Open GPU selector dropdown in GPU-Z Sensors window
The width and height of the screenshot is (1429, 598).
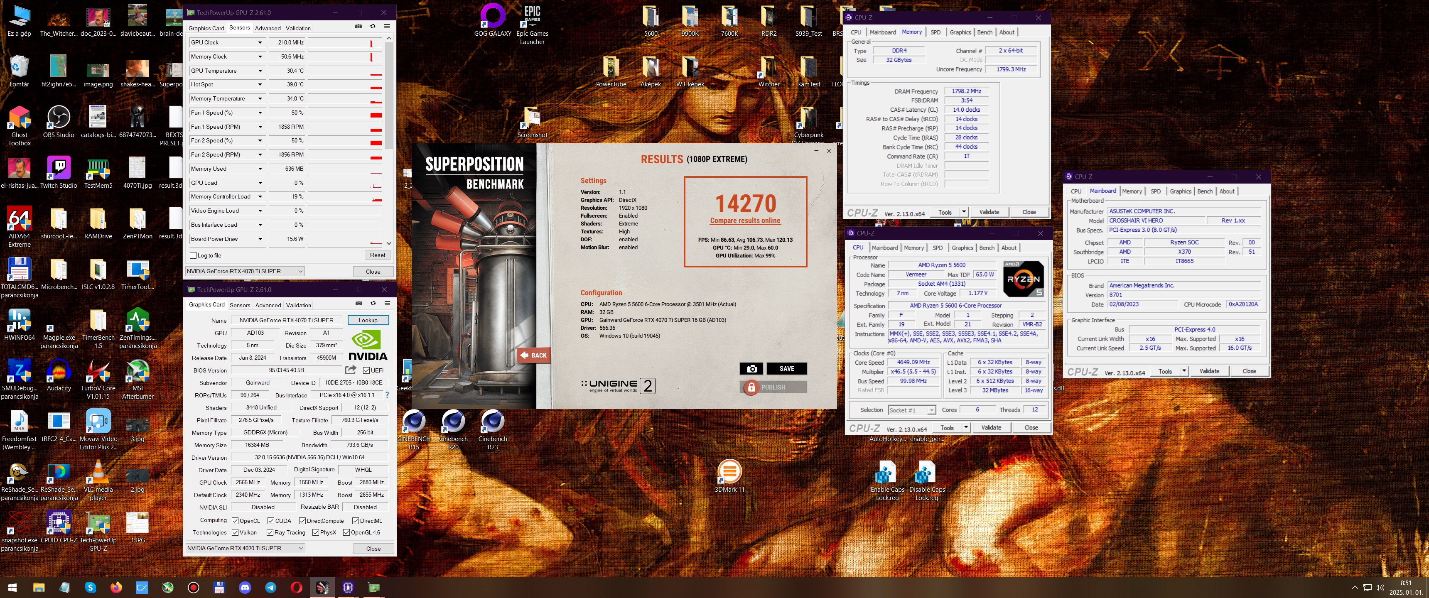click(x=245, y=271)
